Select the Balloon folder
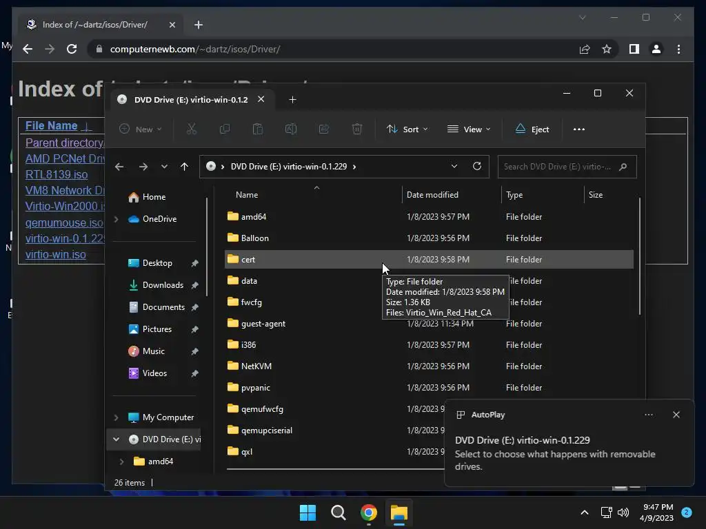Image resolution: width=706 pixels, height=529 pixels. point(429,238)
